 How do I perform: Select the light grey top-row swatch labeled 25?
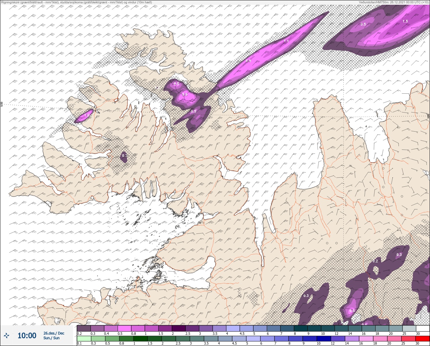tap(409, 328)
